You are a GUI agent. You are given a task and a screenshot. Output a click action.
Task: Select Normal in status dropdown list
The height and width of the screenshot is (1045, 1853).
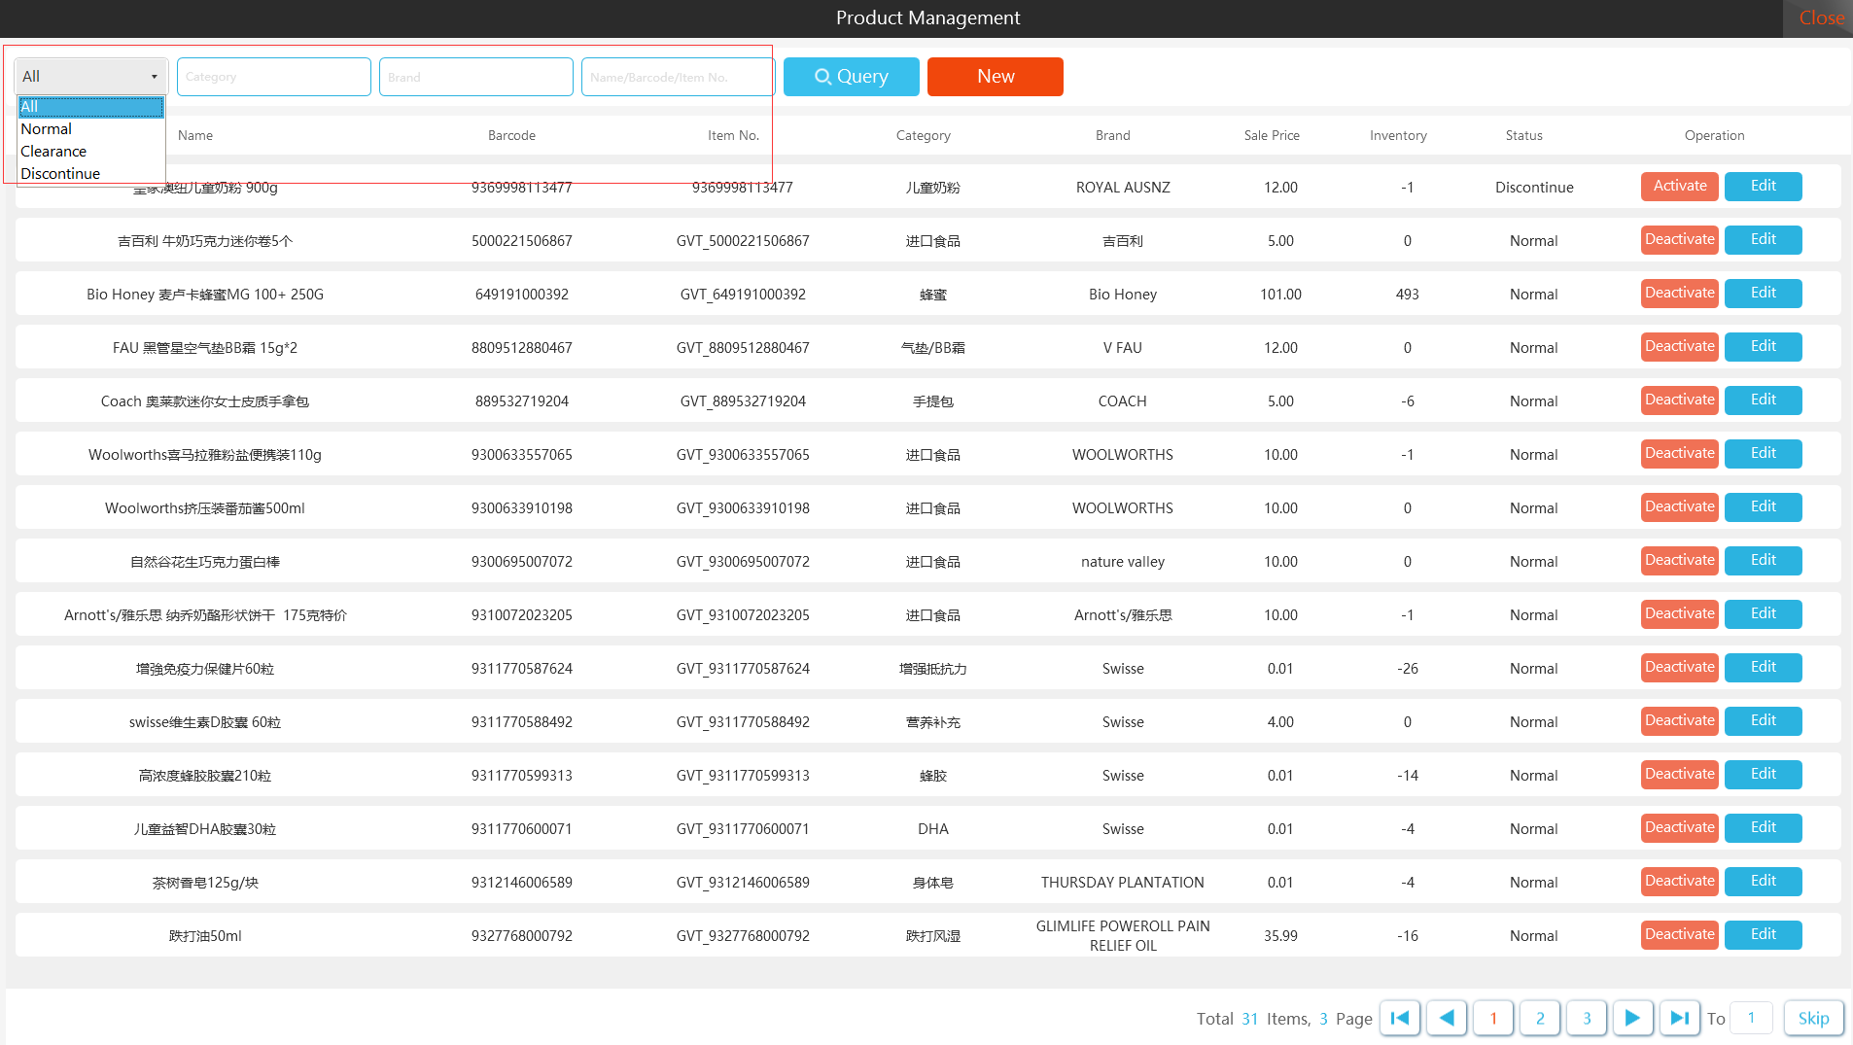click(x=47, y=129)
